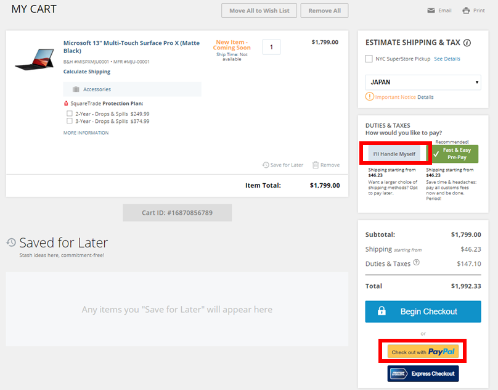Click the Remove text for the item
Viewport: 498px width, 390px height.
(x=330, y=165)
